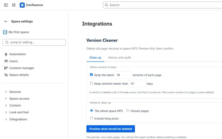Open Space details
Viewport: 222px width, 139px height.
(x=19, y=75)
